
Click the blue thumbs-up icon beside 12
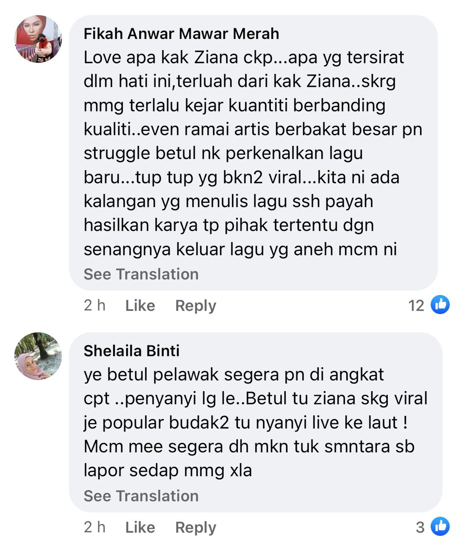[x=440, y=305]
